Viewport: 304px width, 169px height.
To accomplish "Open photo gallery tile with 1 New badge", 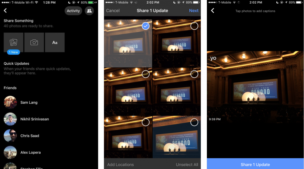I will coord(13,42).
